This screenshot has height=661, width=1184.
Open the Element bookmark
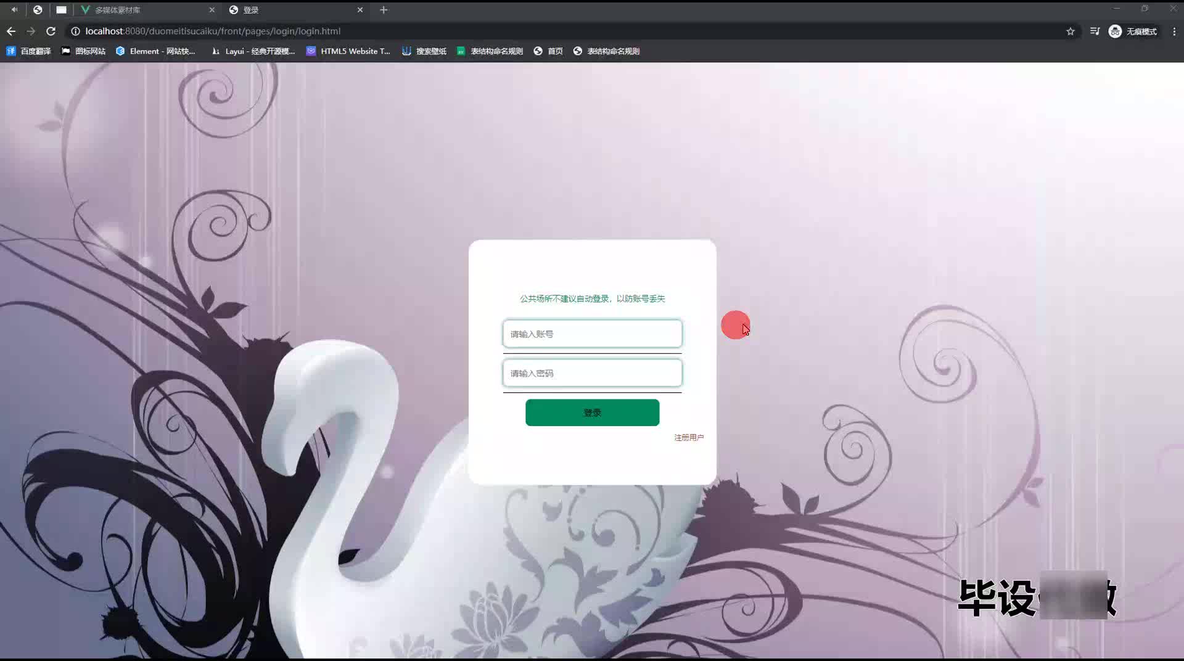[155, 51]
